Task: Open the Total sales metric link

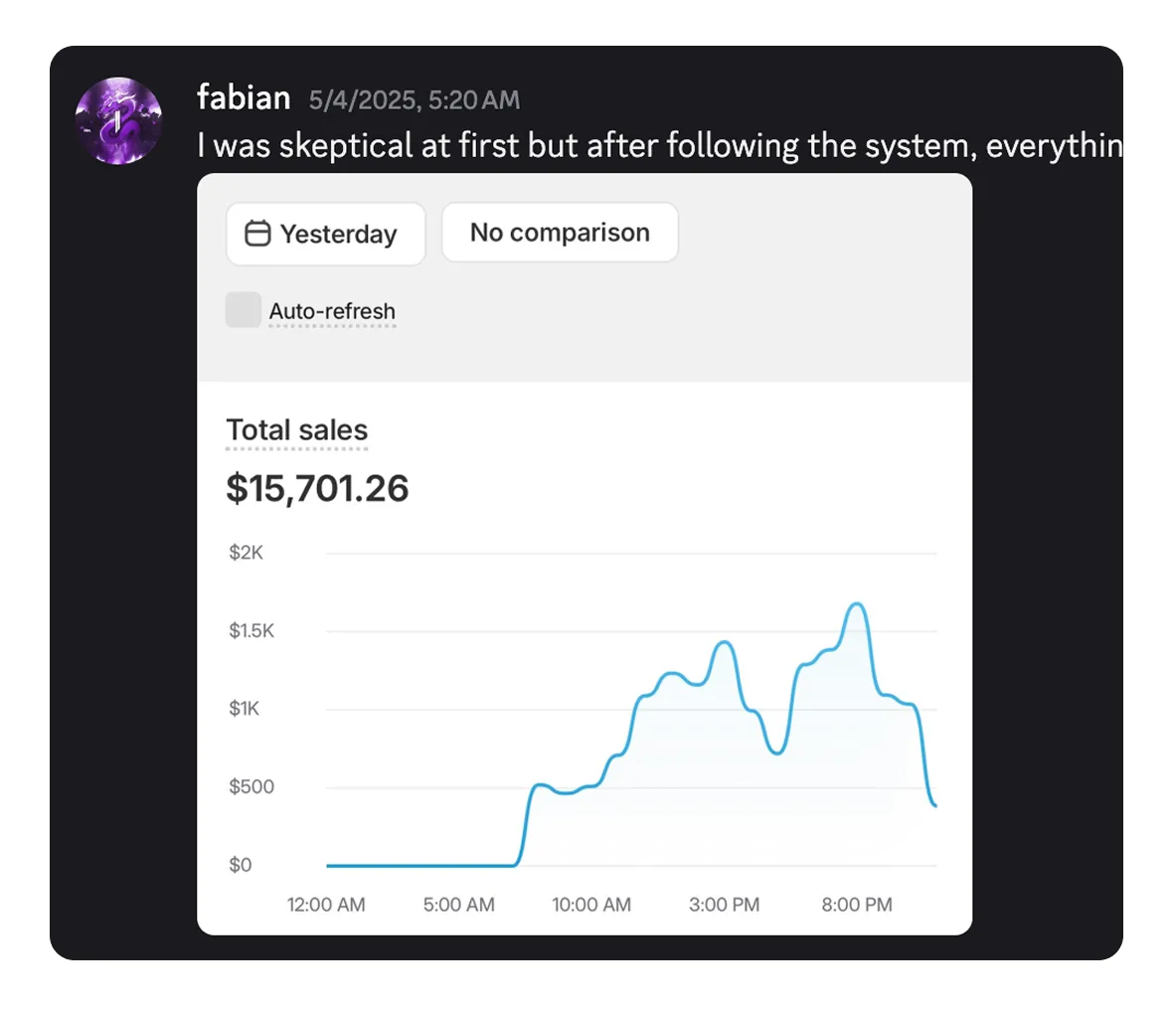Action: pyautogui.click(x=297, y=430)
